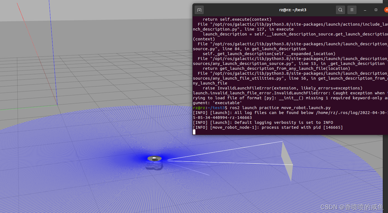Open the terminal hamburger menu

352,10
